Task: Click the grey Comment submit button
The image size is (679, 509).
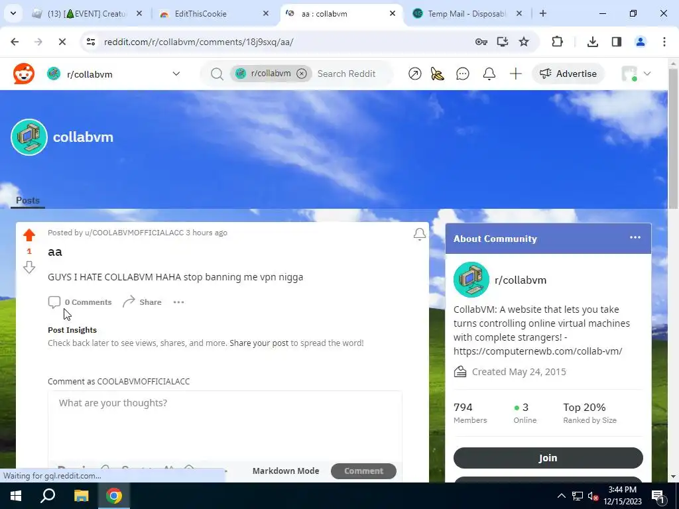Action: click(363, 471)
